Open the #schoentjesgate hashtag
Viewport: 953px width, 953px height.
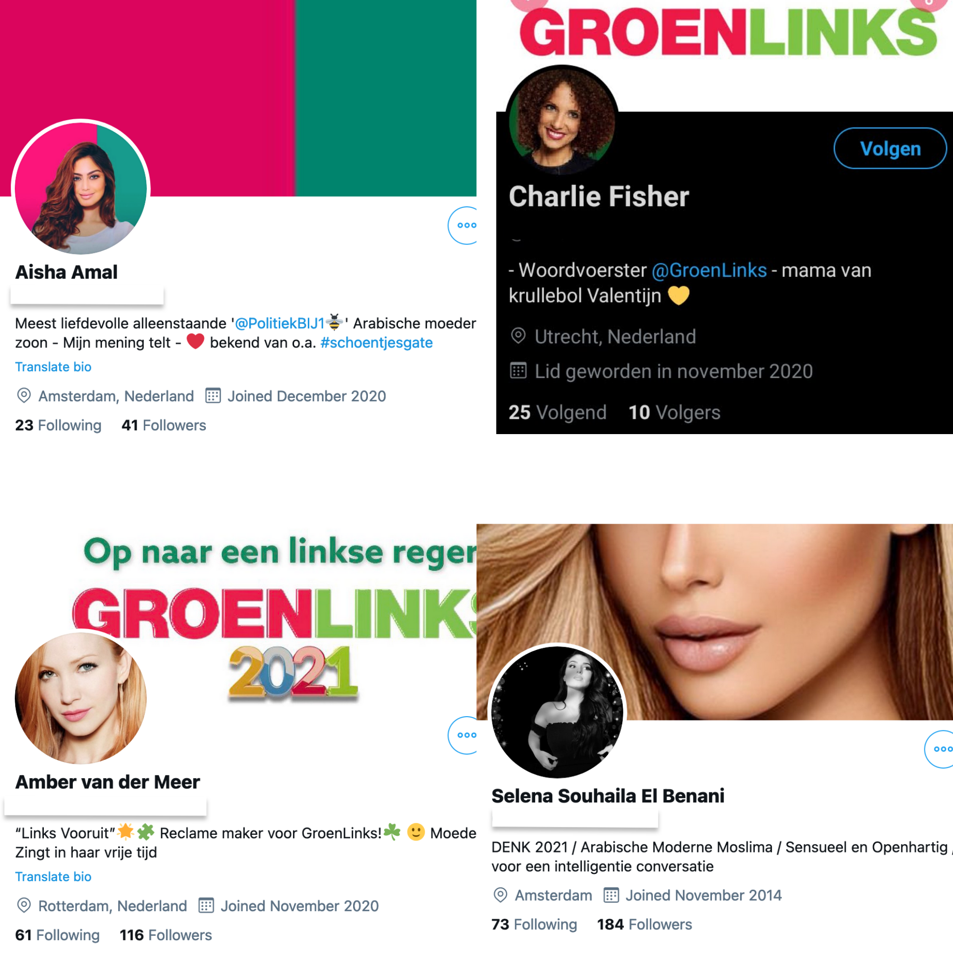pos(376,342)
